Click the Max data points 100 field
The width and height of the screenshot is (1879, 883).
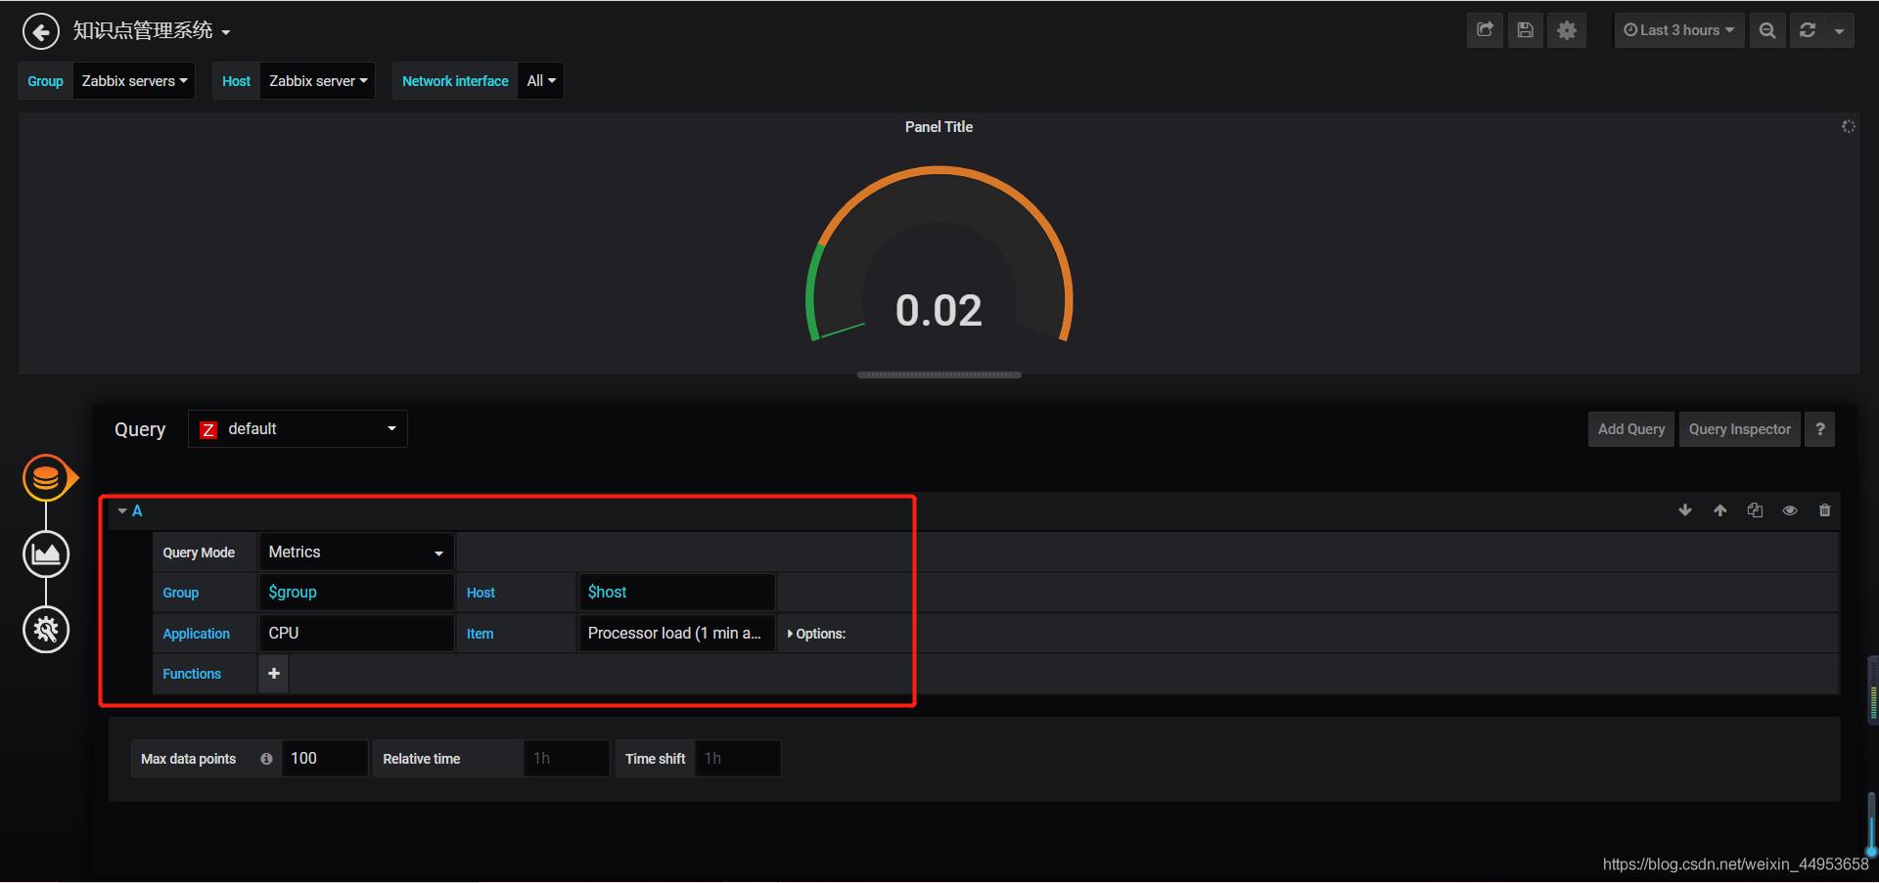(x=324, y=759)
